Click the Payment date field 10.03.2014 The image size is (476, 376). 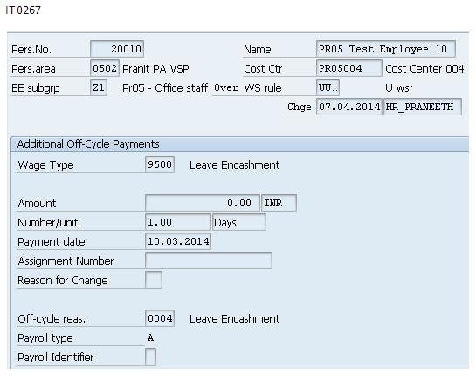coord(178,241)
